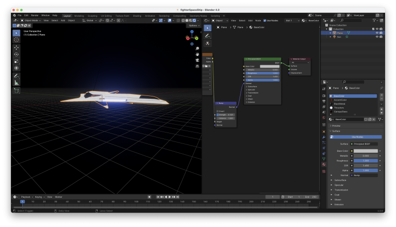396x227 pixels.
Task: Expand the Emission section in Properties panel
Action: pyautogui.click(x=332, y=205)
